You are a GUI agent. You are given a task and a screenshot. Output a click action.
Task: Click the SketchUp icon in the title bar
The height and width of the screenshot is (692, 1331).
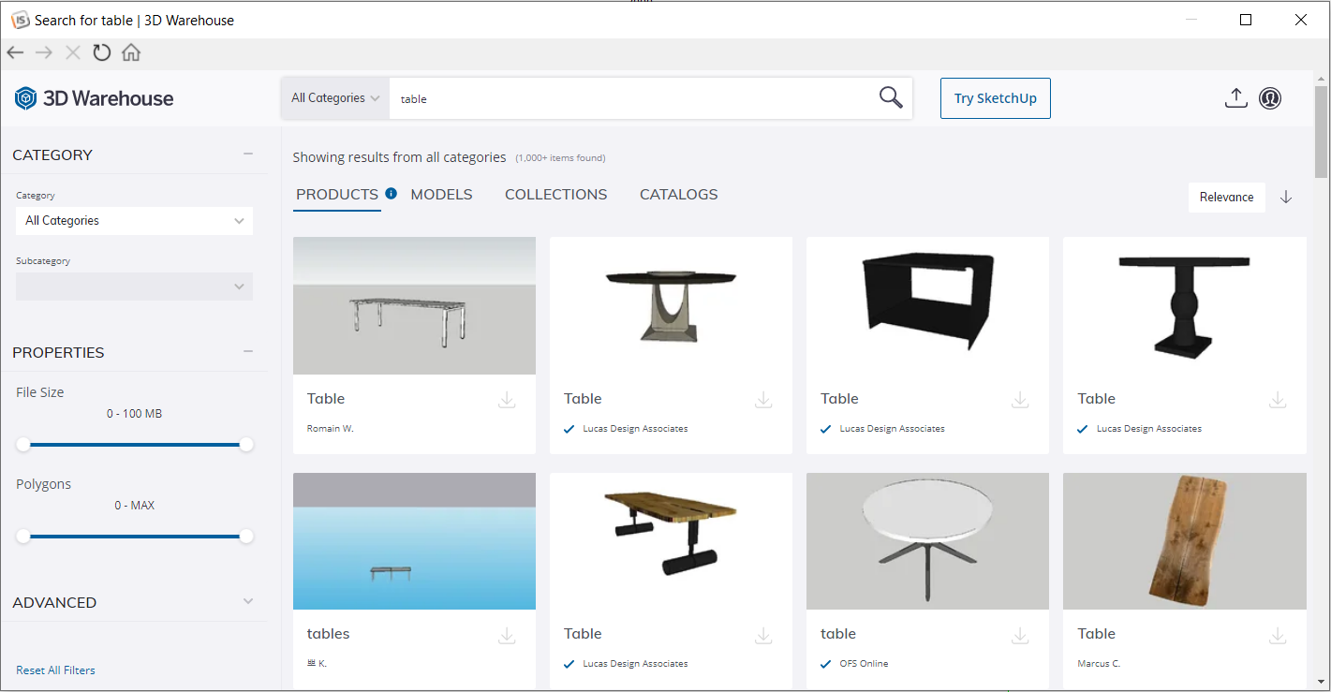[20, 20]
